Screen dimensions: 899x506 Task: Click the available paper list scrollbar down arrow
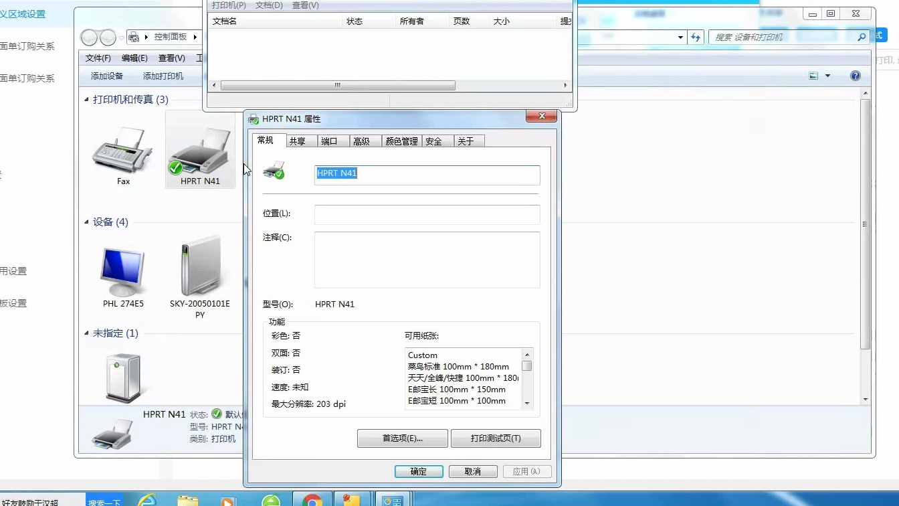(x=527, y=403)
